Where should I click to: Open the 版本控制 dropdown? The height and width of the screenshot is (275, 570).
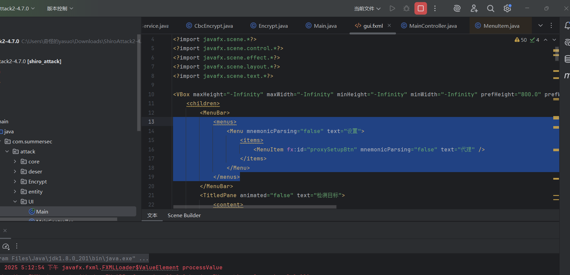(x=60, y=8)
